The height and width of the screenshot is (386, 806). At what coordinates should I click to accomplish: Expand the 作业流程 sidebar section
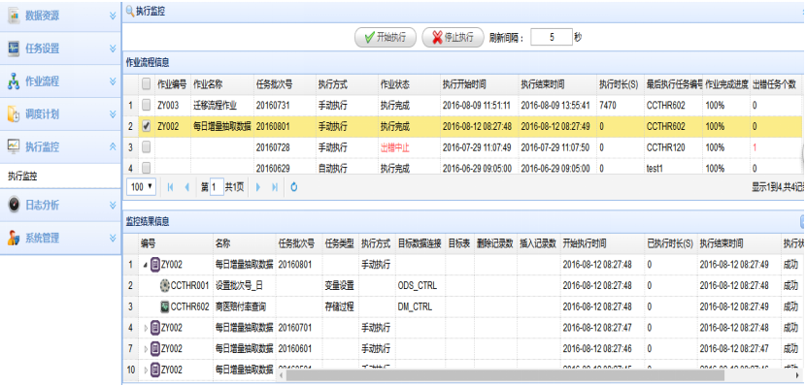pyautogui.click(x=113, y=81)
